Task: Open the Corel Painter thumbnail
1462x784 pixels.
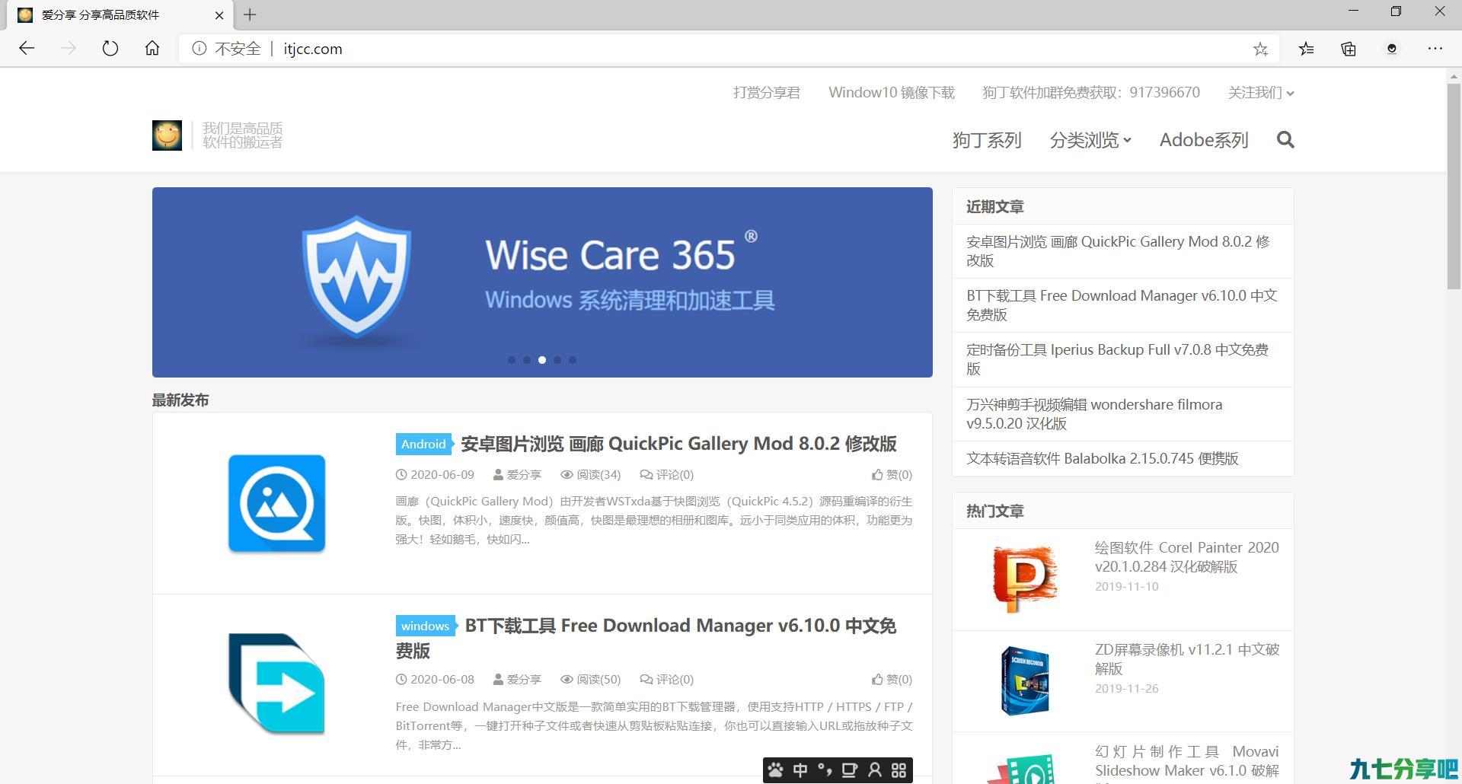Action: [1025, 578]
